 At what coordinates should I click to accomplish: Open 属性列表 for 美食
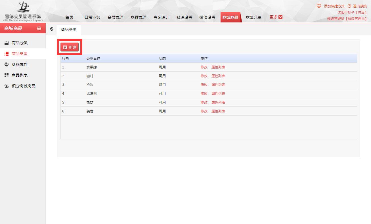coord(218,111)
